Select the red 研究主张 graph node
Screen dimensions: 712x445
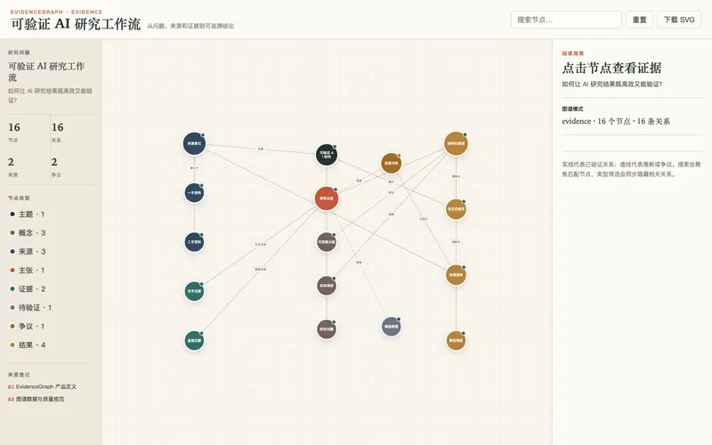click(326, 198)
